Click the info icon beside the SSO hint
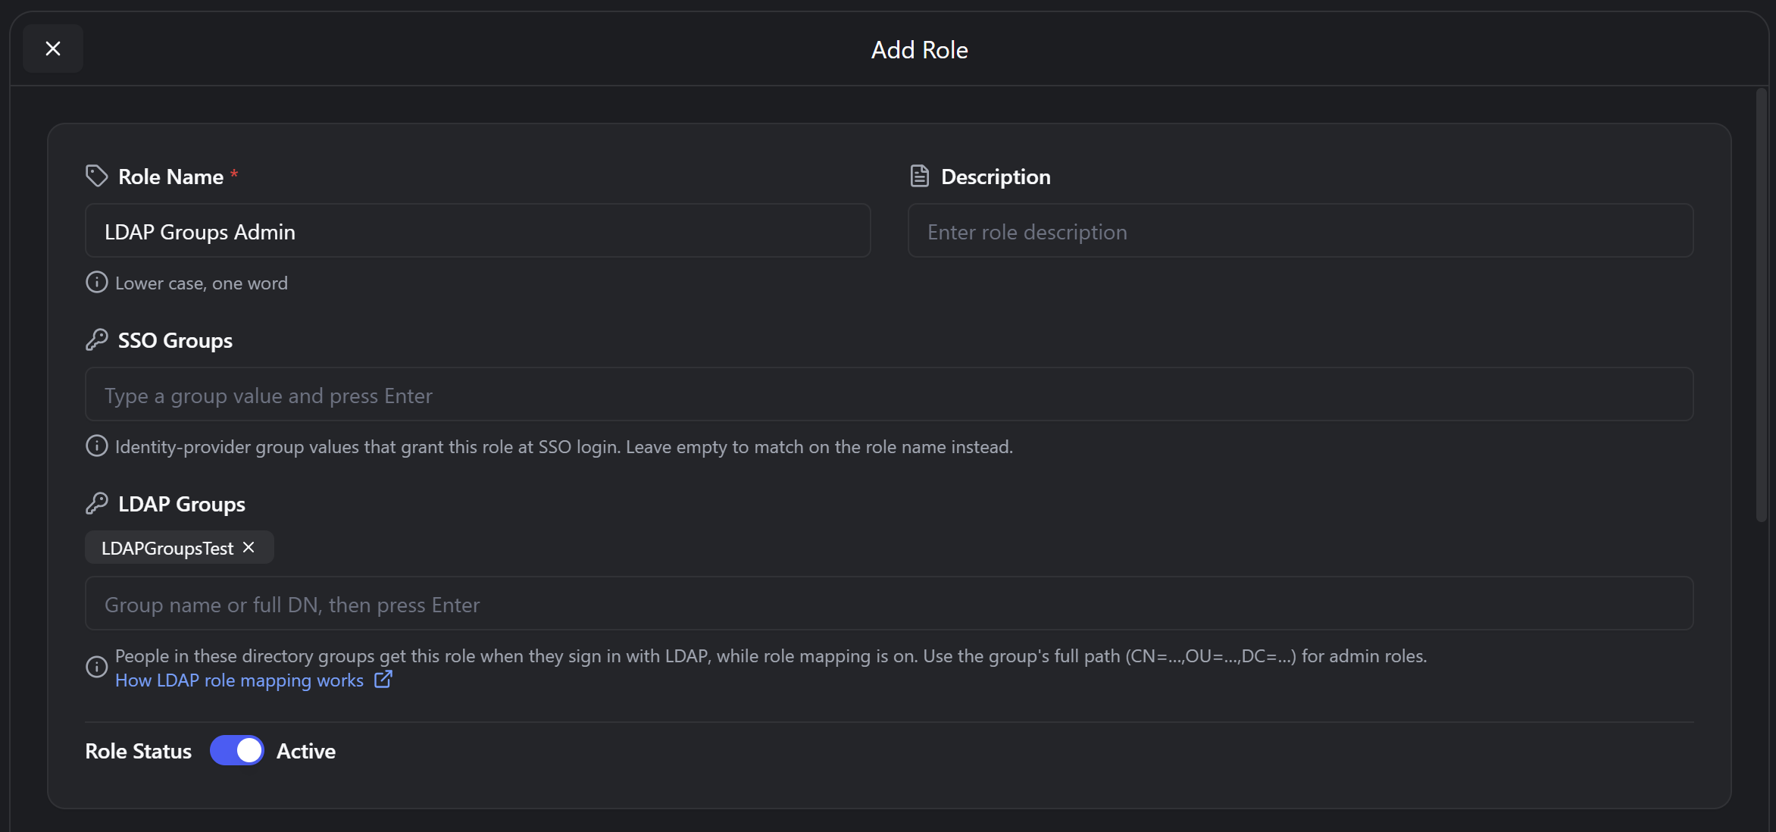 click(x=96, y=446)
